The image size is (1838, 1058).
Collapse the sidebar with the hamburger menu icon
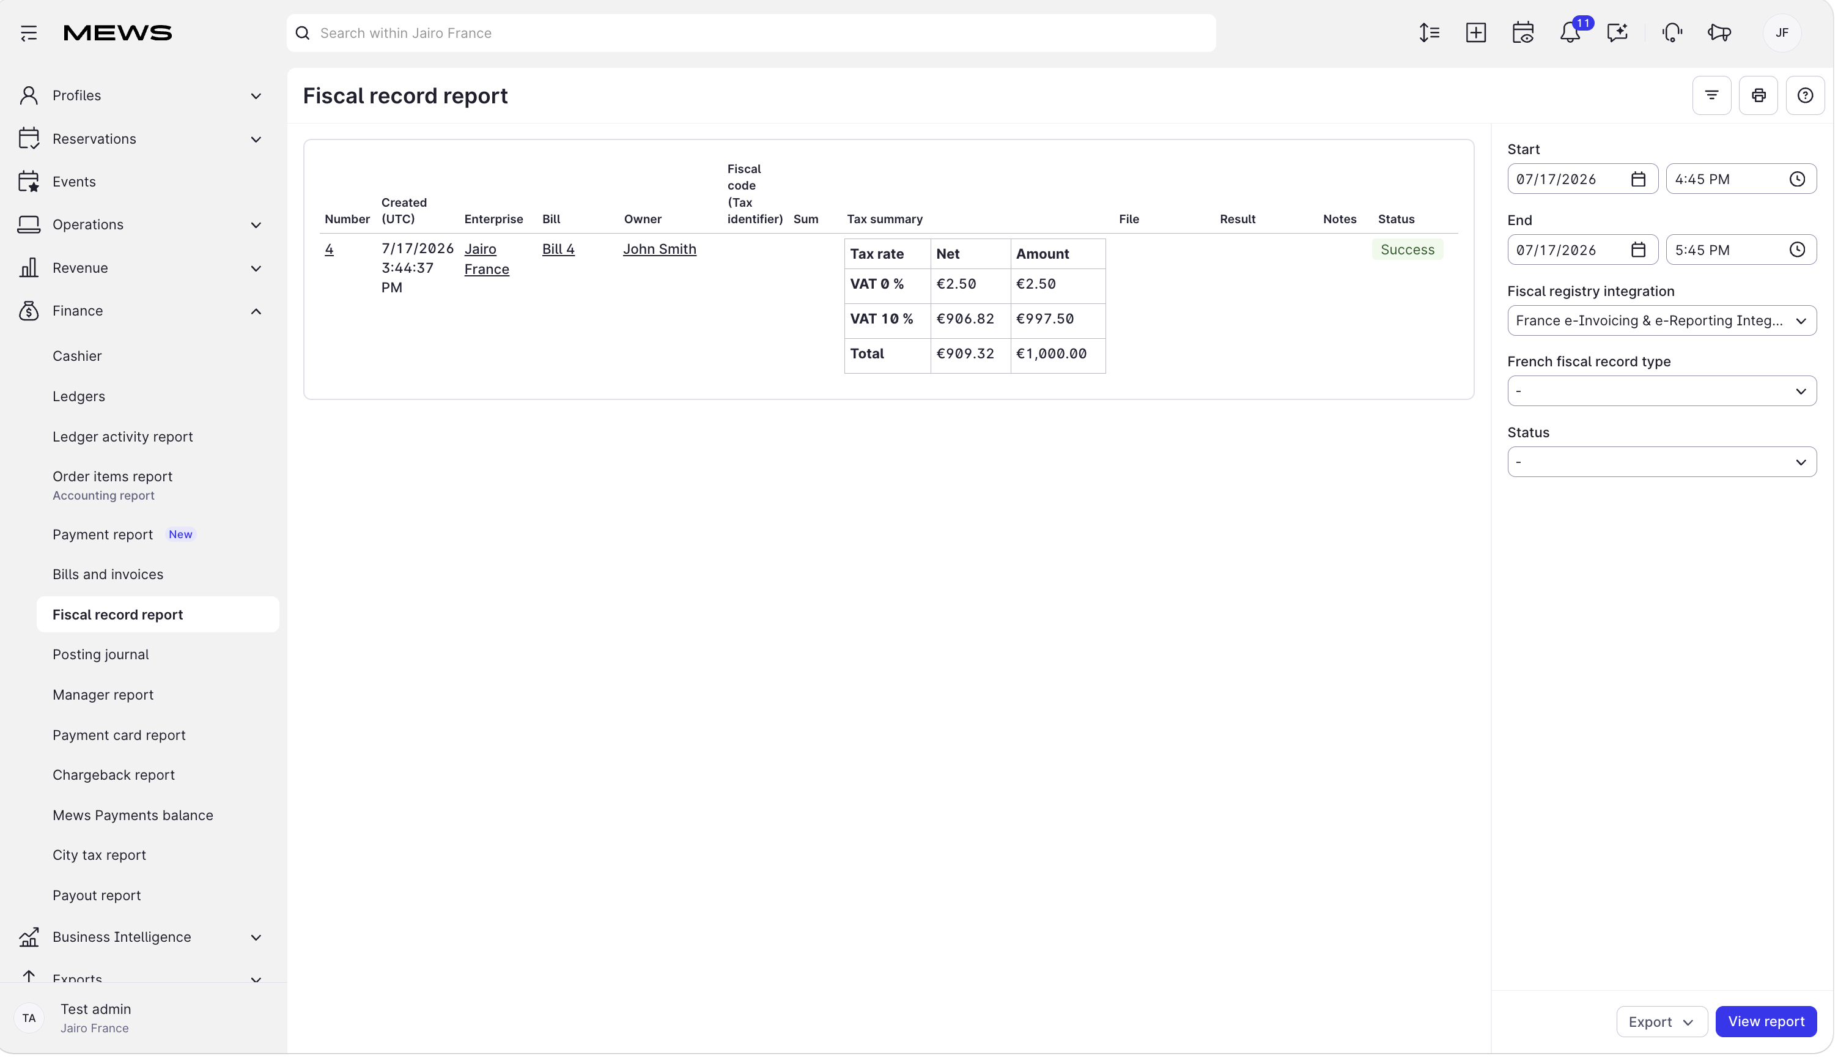(x=29, y=32)
